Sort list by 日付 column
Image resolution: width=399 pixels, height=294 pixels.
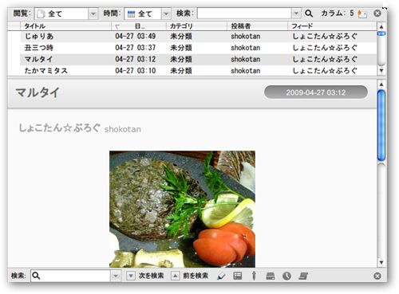coord(139,26)
